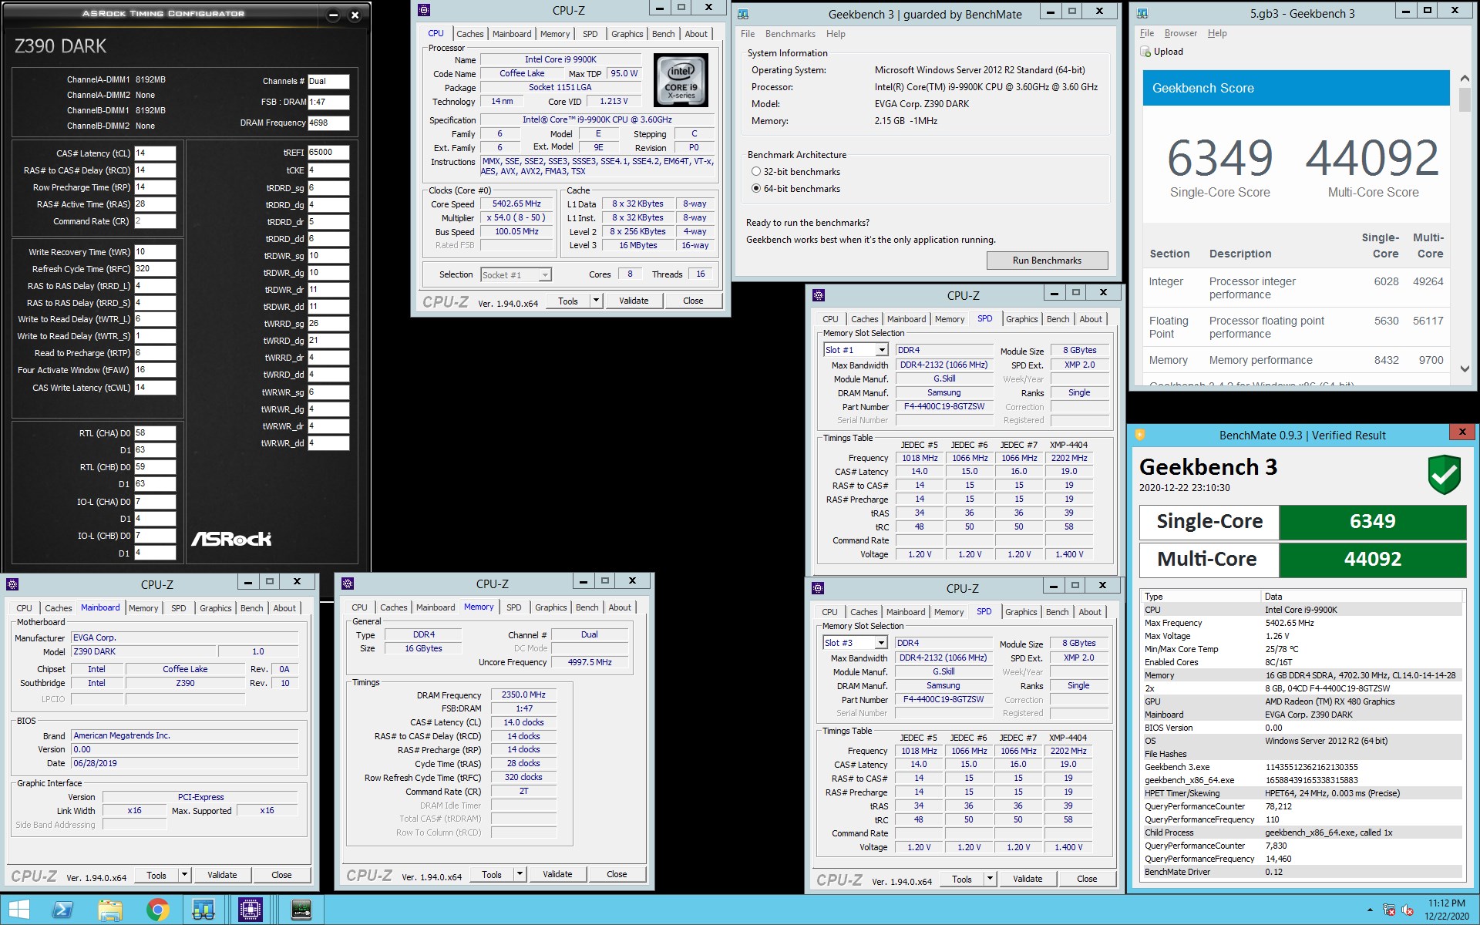Show hidden system tray icons
The width and height of the screenshot is (1480, 925).
[1370, 910]
